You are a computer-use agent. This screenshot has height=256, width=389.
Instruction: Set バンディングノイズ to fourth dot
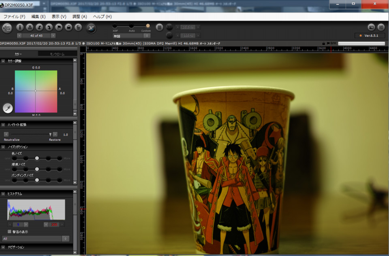48,180
